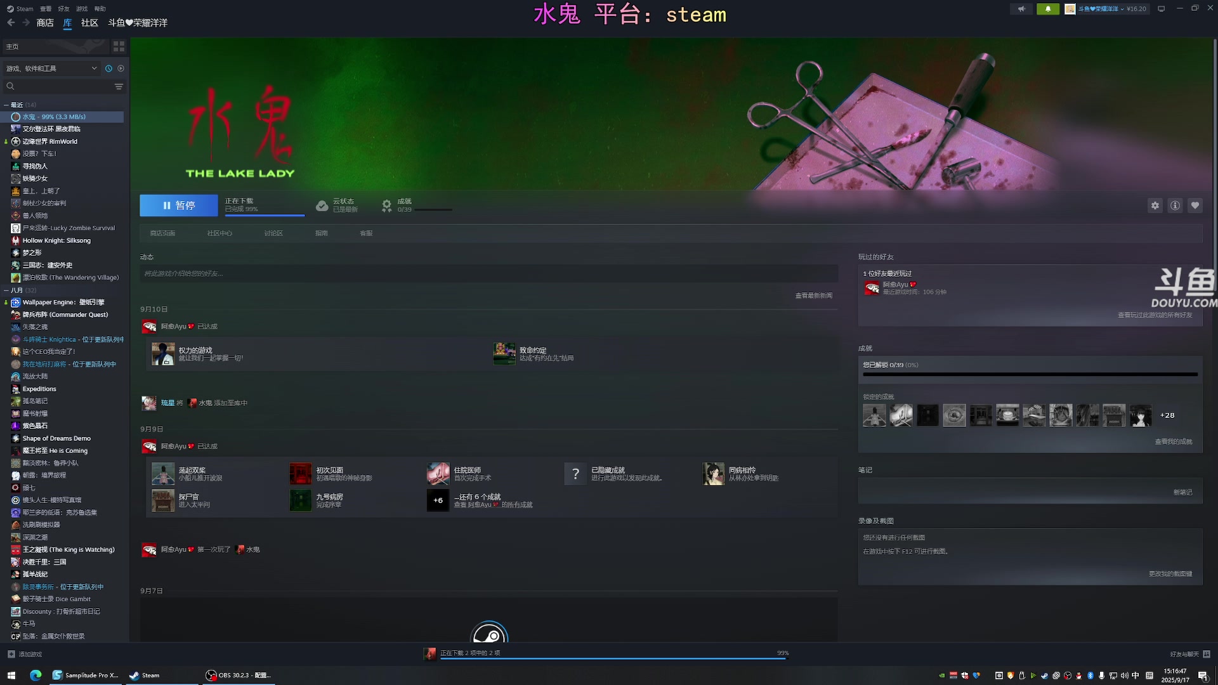Sort library by recent activity clock icon
This screenshot has height=685, width=1218.
coord(108,68)
